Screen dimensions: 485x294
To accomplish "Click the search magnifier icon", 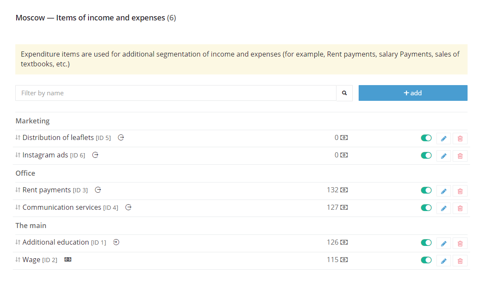I will tap(344, 93).
